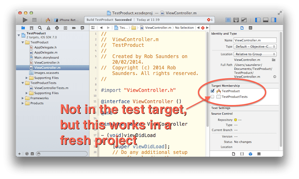The height and width of the screenshot is (179, 299).
Task: Jump to next issue arrow
Action: (x=207, y=28)
